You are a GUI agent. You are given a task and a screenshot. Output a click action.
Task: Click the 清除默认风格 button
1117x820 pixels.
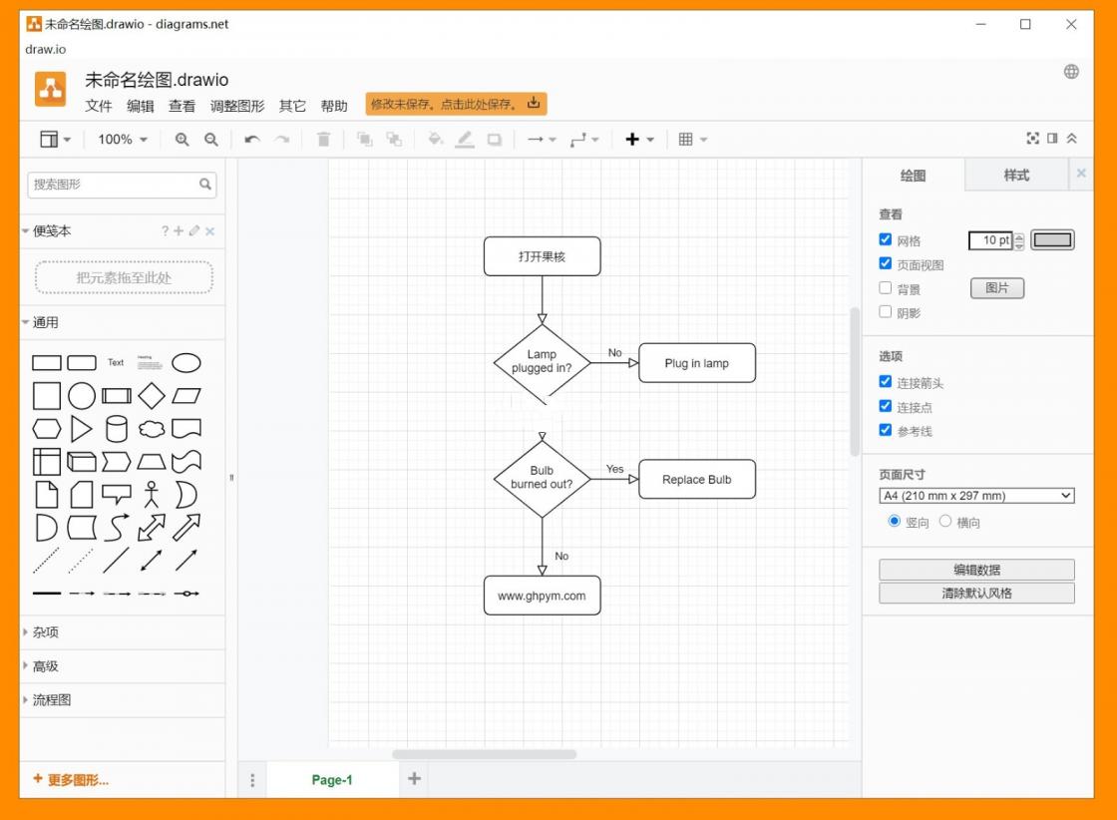[976, 593]
